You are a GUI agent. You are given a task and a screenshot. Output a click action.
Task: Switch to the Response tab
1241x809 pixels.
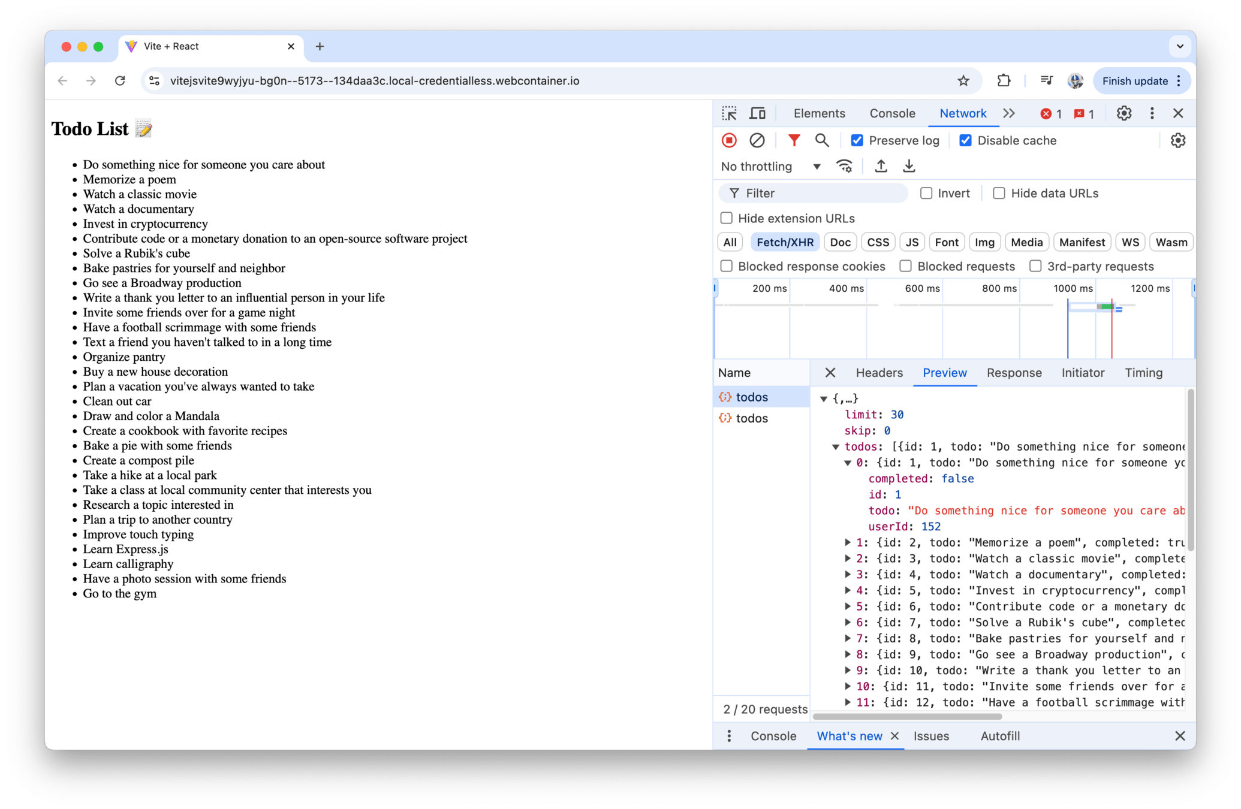point(1014,373)
